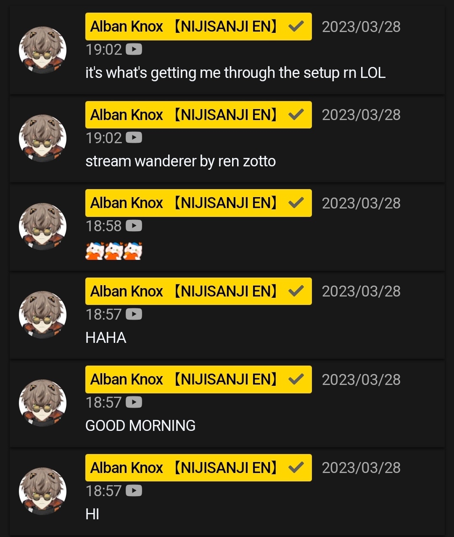Open YouTube icon on stream wanderer message
This screenshot has width=454, height=537.
point(134,138)
